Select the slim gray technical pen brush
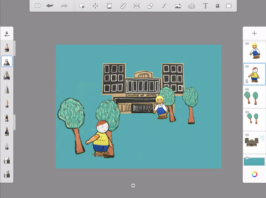Image resolution: width=266 pixels, height=198 pixels. (x=7, y=89)
